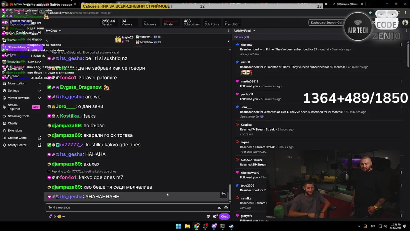This screenshot has width=410, height=231.
Task: Open a new browser tab
Action: pos(369,4)
